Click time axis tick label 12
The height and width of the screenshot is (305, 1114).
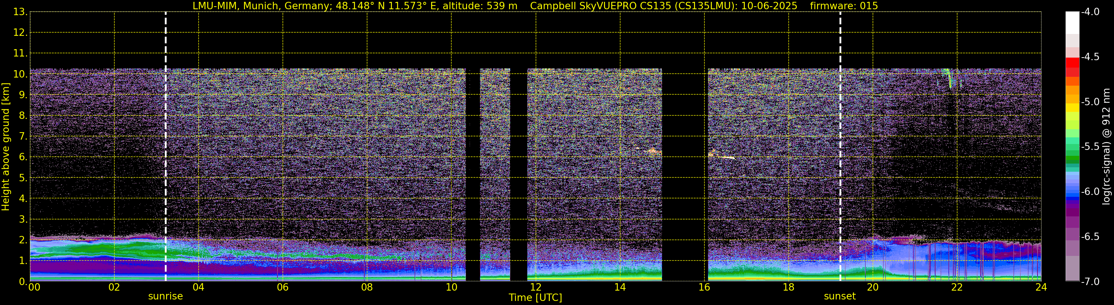[x=535, y=287]
